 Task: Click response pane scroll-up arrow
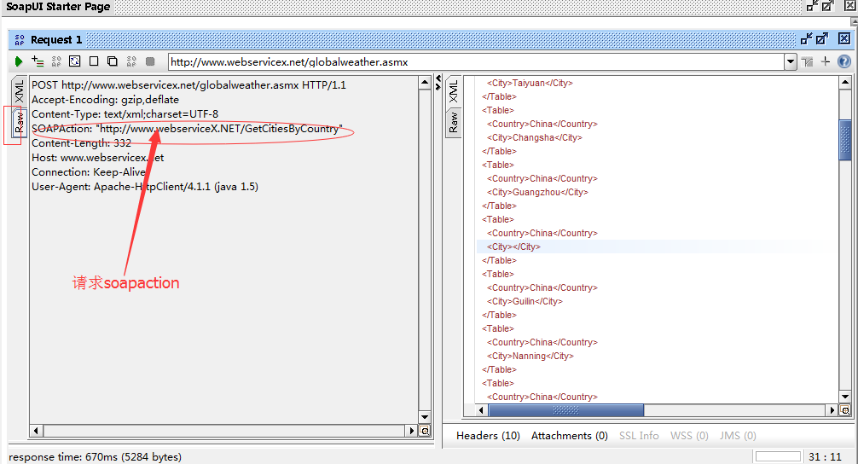pyautogui.click(x=845, y=83)
